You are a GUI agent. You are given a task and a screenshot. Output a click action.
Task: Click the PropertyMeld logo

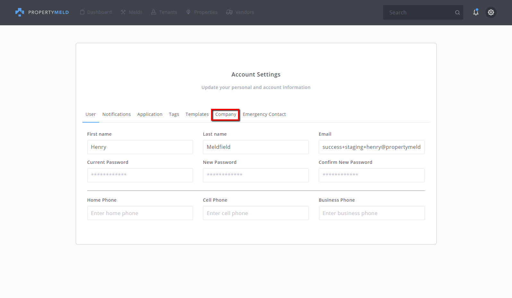tap(42, 12)
